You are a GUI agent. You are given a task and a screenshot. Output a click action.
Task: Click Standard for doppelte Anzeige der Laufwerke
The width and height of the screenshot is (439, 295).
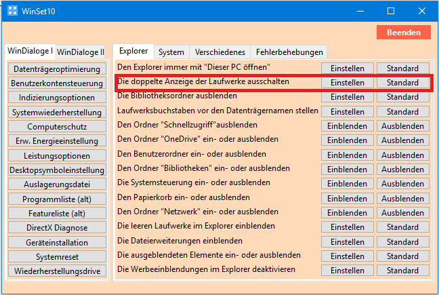tap(402, 83)
